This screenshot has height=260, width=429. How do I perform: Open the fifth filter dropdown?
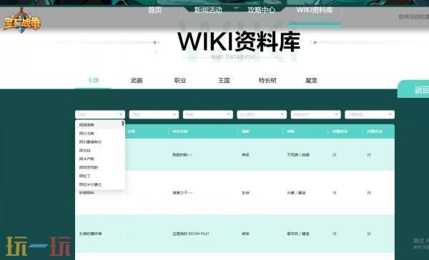click(315, 114)
